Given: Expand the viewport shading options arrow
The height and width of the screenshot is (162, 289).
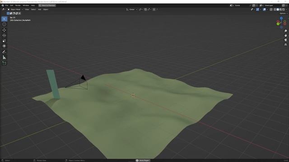Looking at the screenshot, I should 286,9.
